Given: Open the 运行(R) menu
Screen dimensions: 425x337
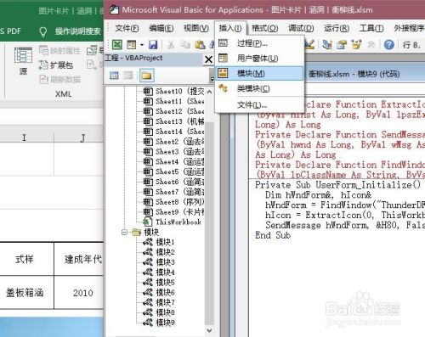Looking at the screenshot, I should point(337,28).
